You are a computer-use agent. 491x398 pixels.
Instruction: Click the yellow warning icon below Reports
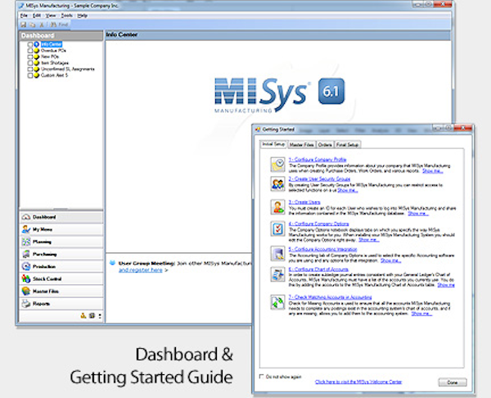[x=83, y=315]
